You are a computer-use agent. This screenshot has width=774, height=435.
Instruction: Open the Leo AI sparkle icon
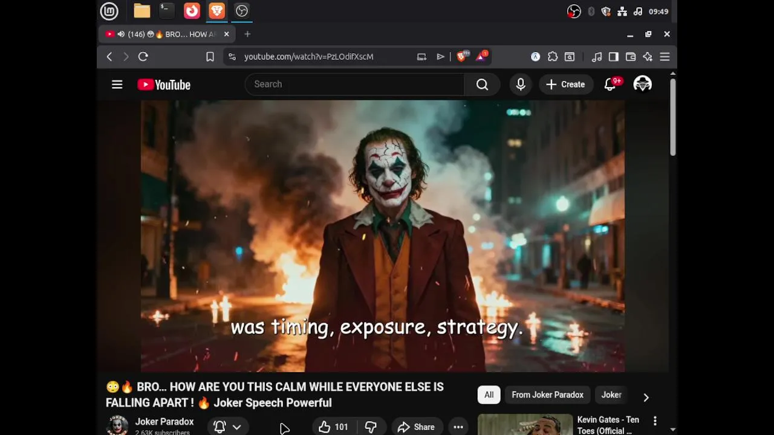tap(648, 57)
